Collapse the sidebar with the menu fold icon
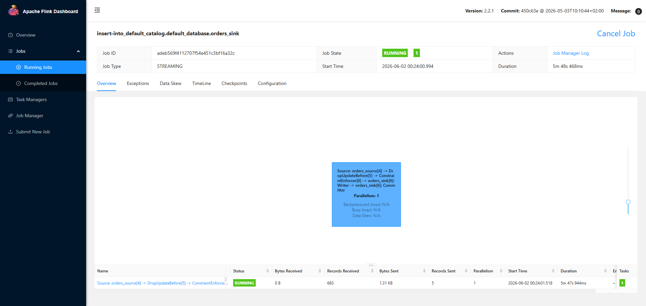The width and height of the screenshot is (646, 306). point(97,10)
